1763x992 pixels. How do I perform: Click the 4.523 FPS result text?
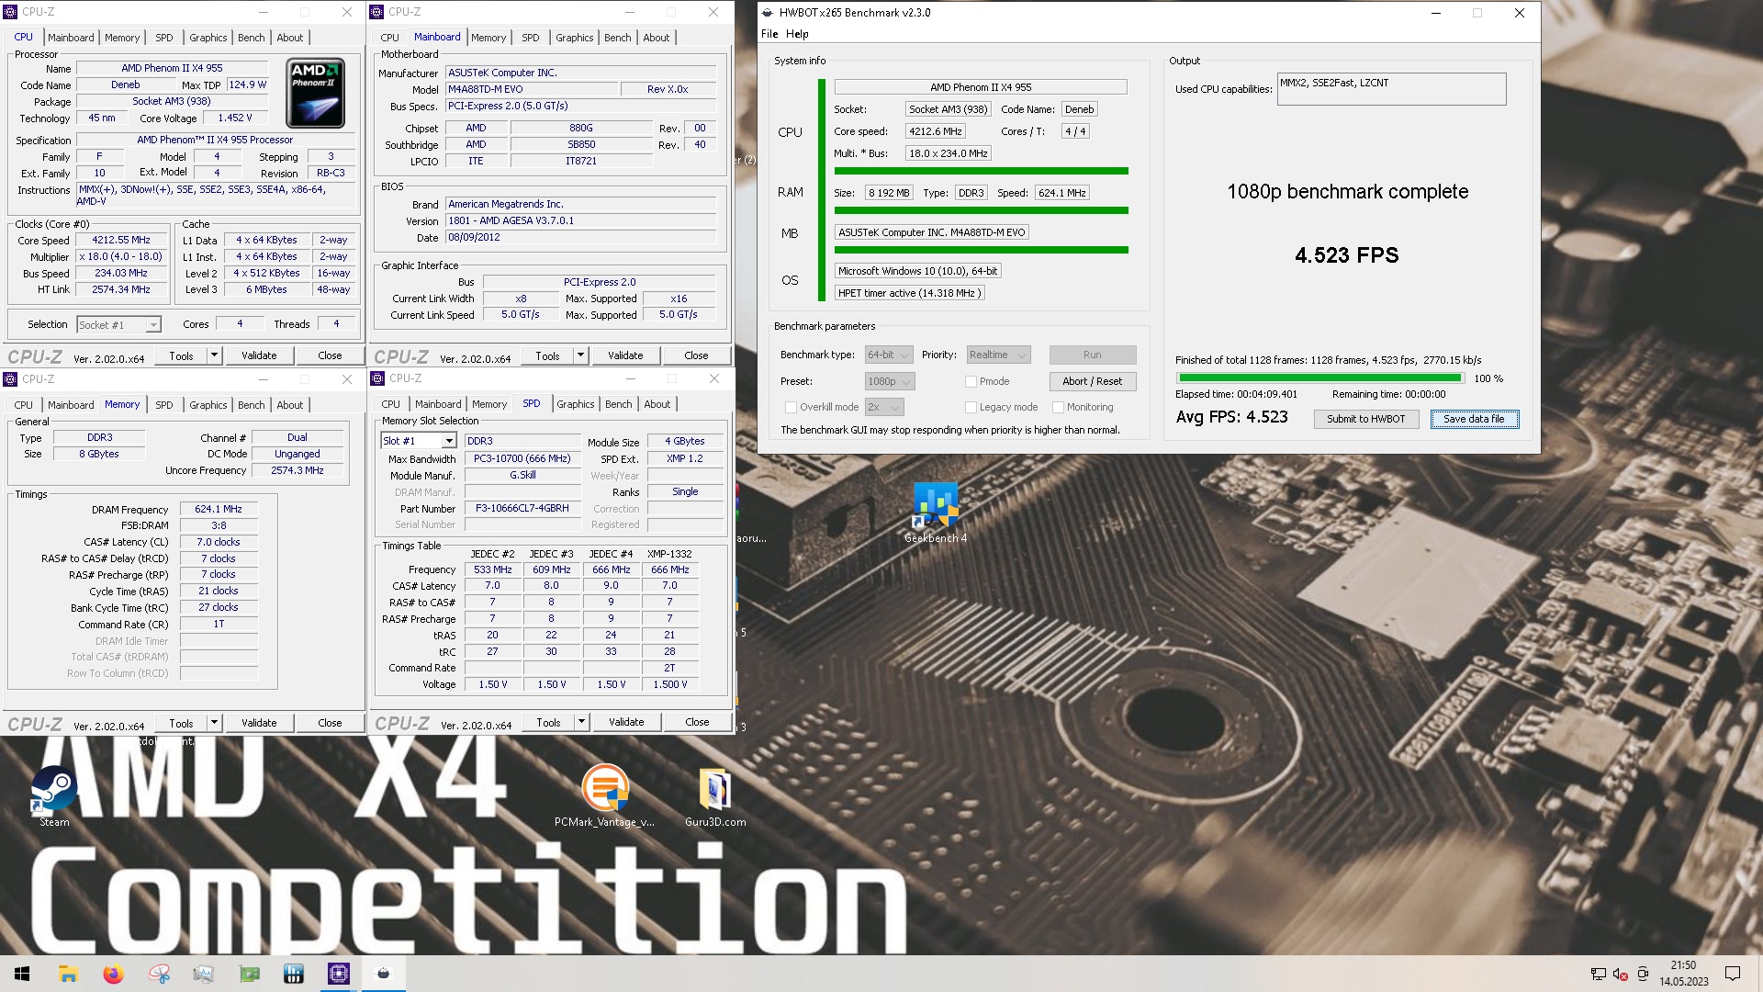[x=1346, y=255]
